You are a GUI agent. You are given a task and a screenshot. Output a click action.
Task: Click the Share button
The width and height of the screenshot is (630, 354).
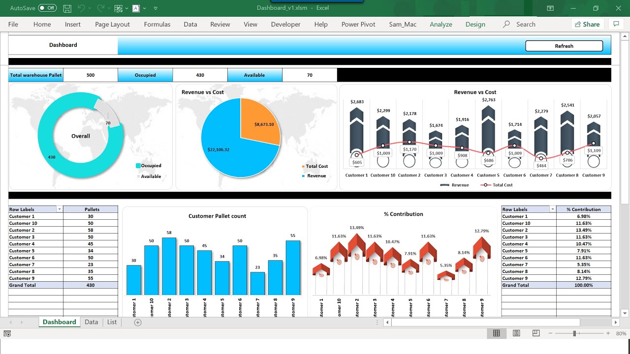(587, 24)
